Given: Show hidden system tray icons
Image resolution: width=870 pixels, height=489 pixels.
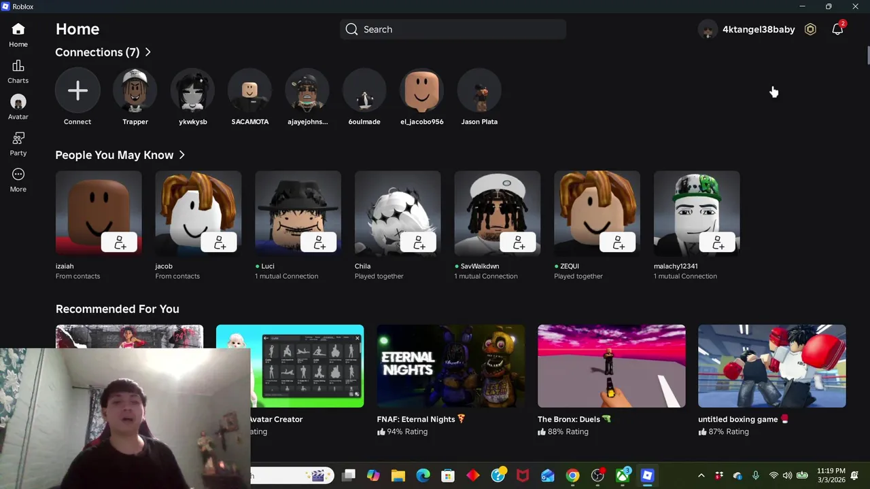Looking at the screenshot, I should (x=701, y=475).
